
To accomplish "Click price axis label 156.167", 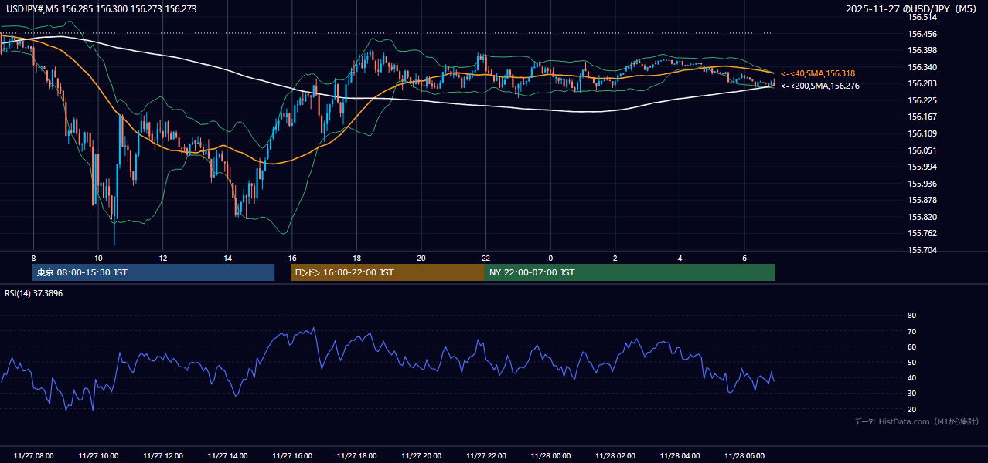I will click(922, 117).
